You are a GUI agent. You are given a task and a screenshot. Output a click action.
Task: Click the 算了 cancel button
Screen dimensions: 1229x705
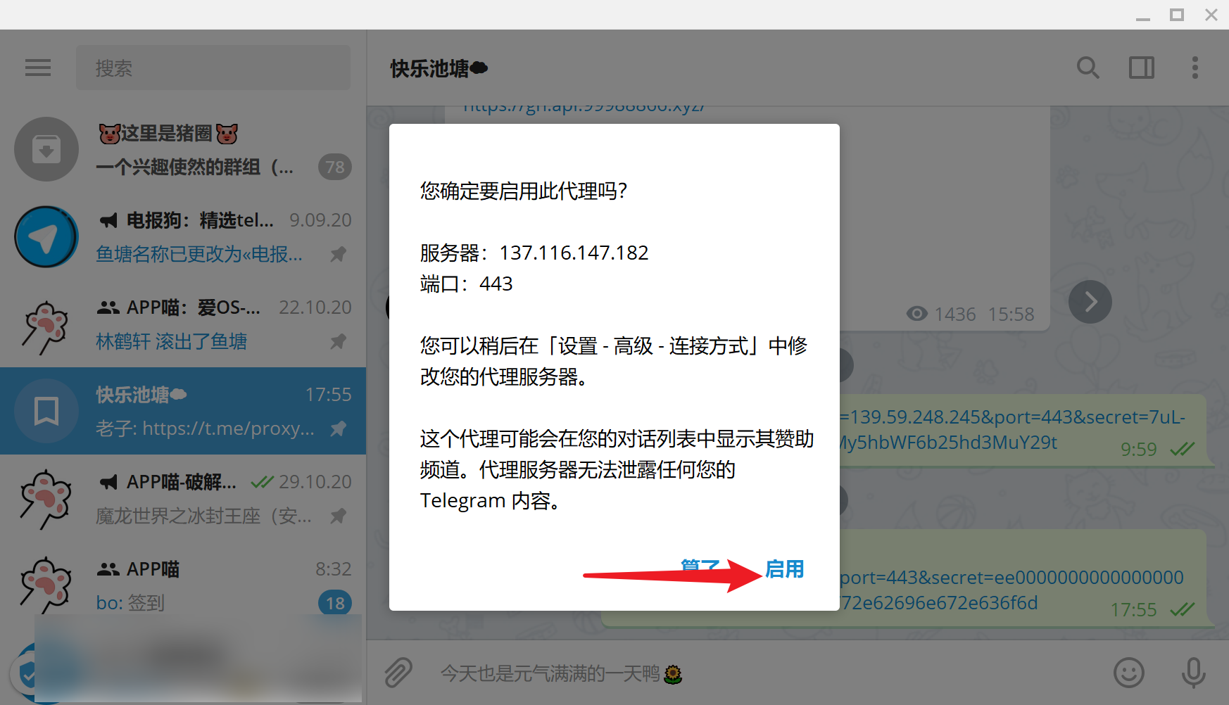click(700, 569)
